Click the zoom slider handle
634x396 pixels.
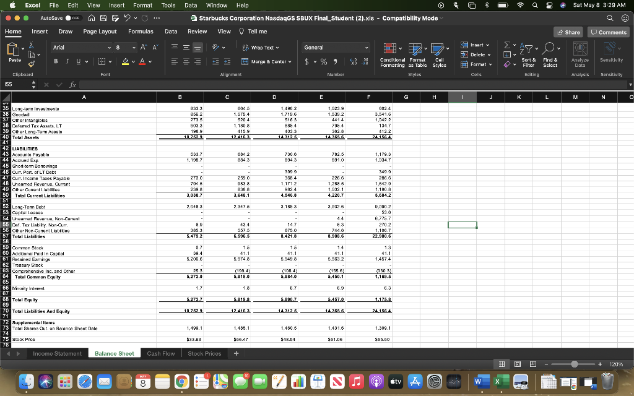(575, 364)
